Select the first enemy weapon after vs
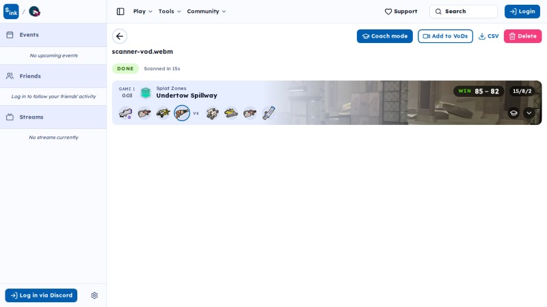 click(x=212, y=113)
